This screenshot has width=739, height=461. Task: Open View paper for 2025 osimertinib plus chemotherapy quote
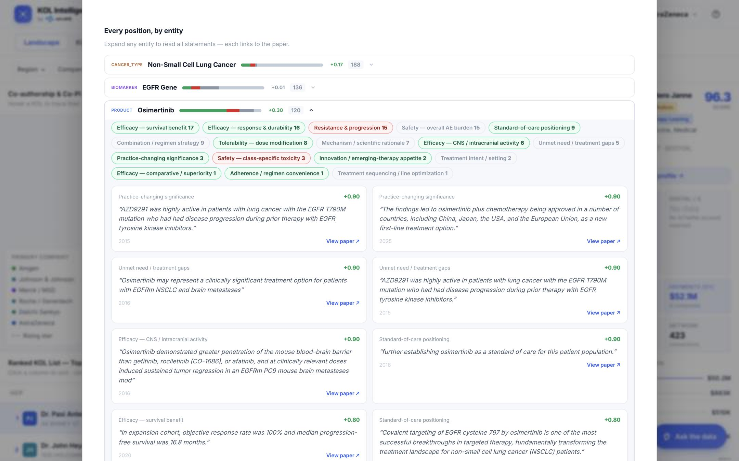[x=604, y=241]
